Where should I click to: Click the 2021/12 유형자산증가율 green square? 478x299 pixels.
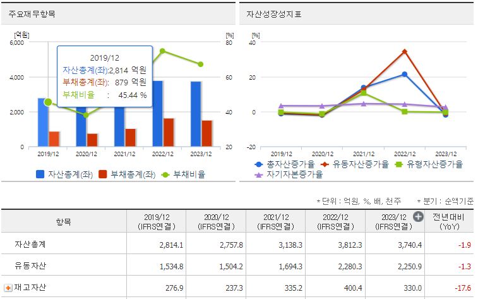click(x=363, y=93)
